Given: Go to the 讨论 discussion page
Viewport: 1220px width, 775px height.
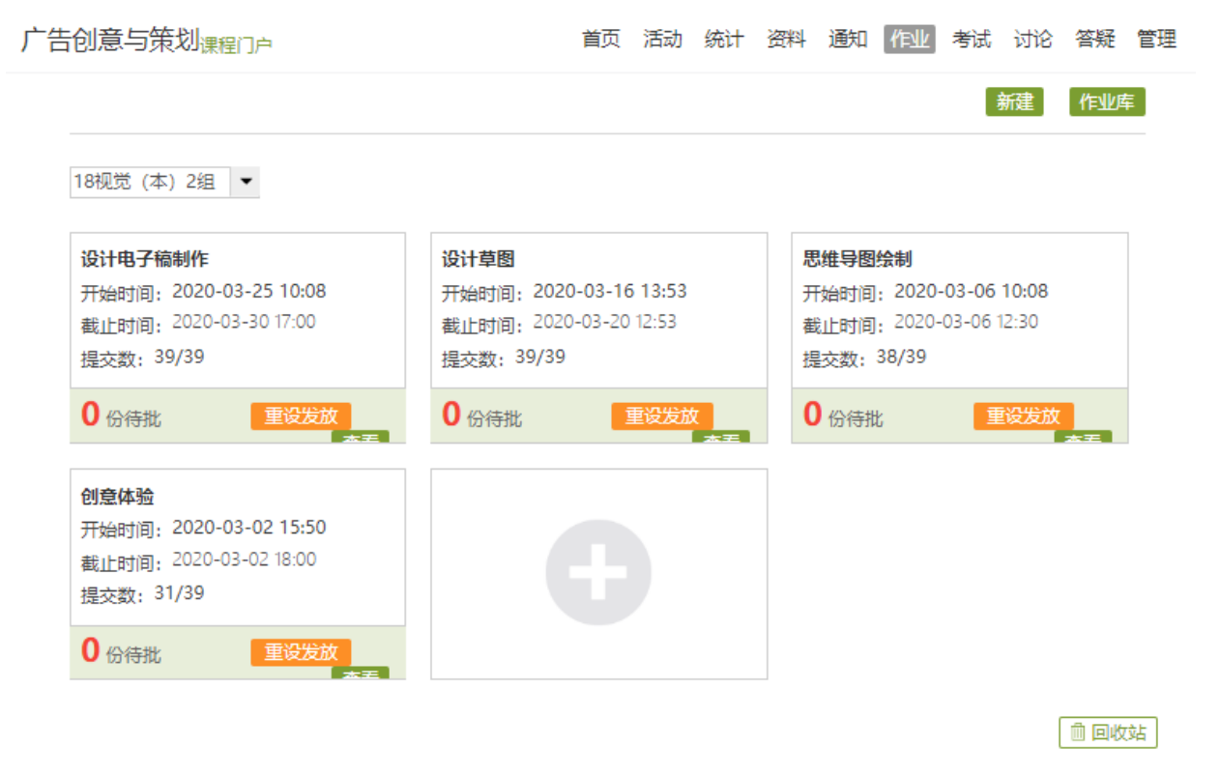Looking at the screenshot, I should (x=1032, y=40).
